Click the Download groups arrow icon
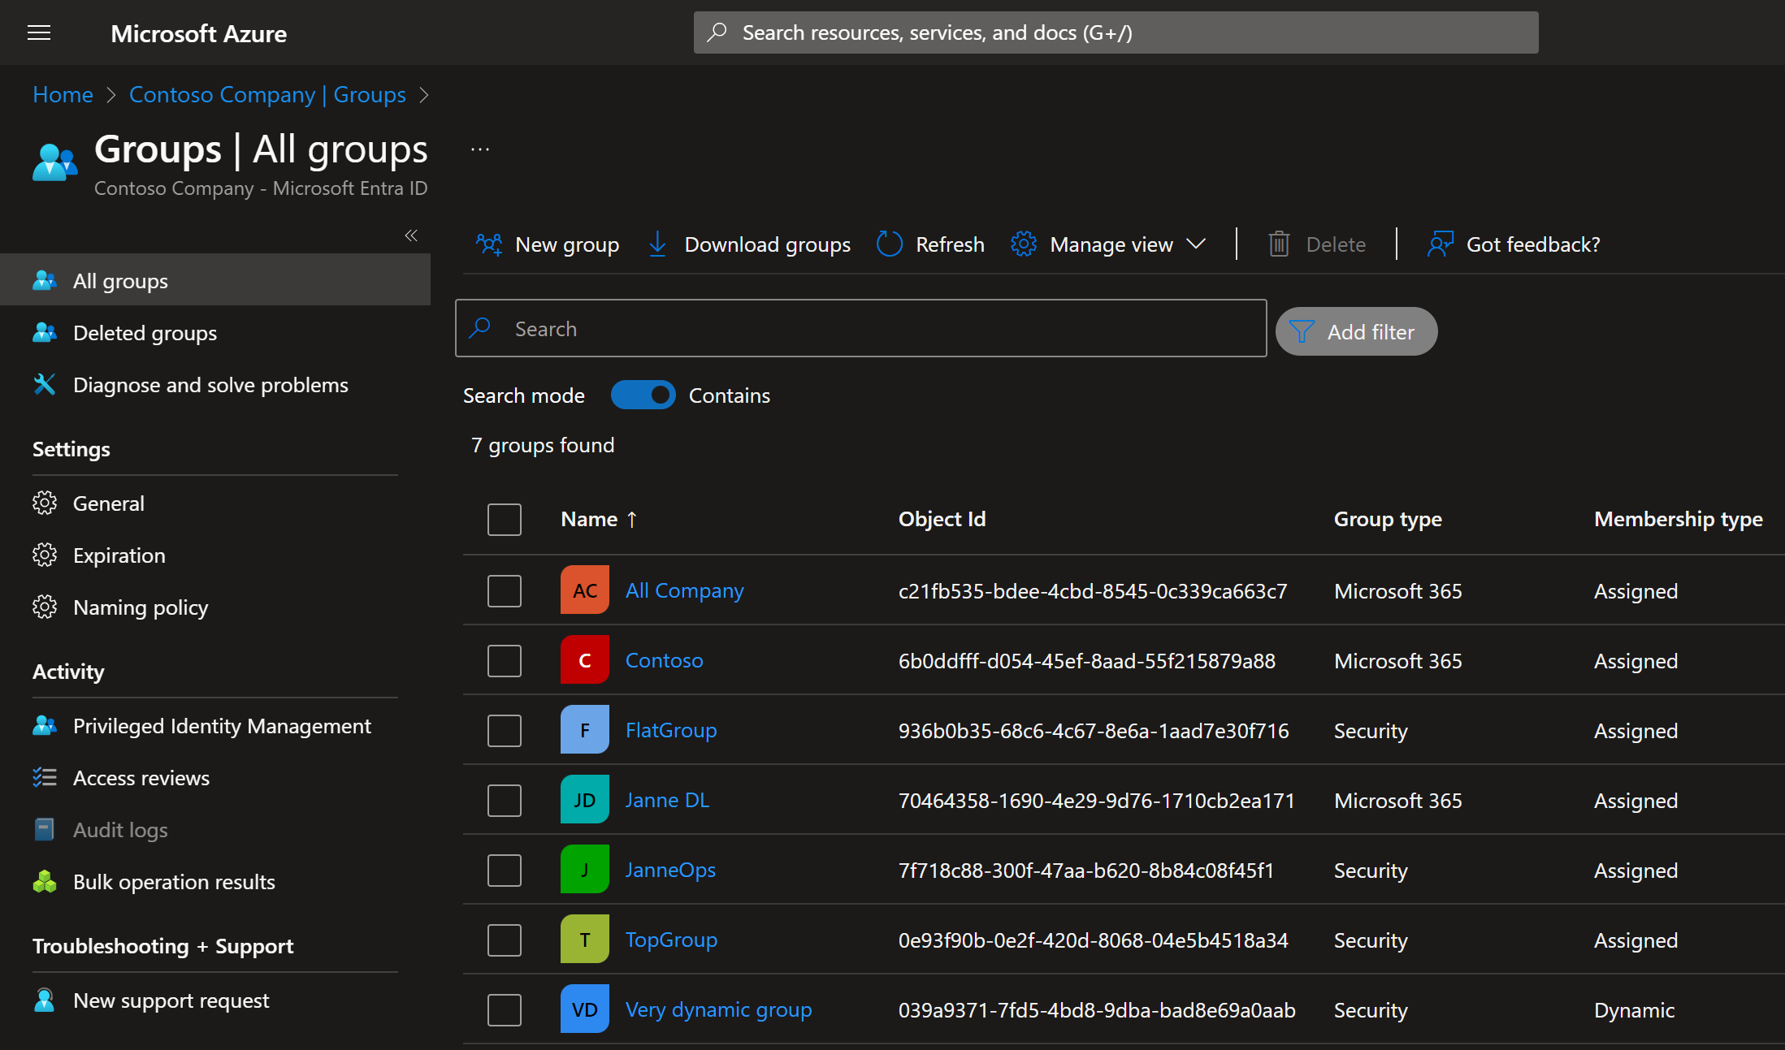The image size is (1785, 1050). pyautogui.click(x=658, y=244)
